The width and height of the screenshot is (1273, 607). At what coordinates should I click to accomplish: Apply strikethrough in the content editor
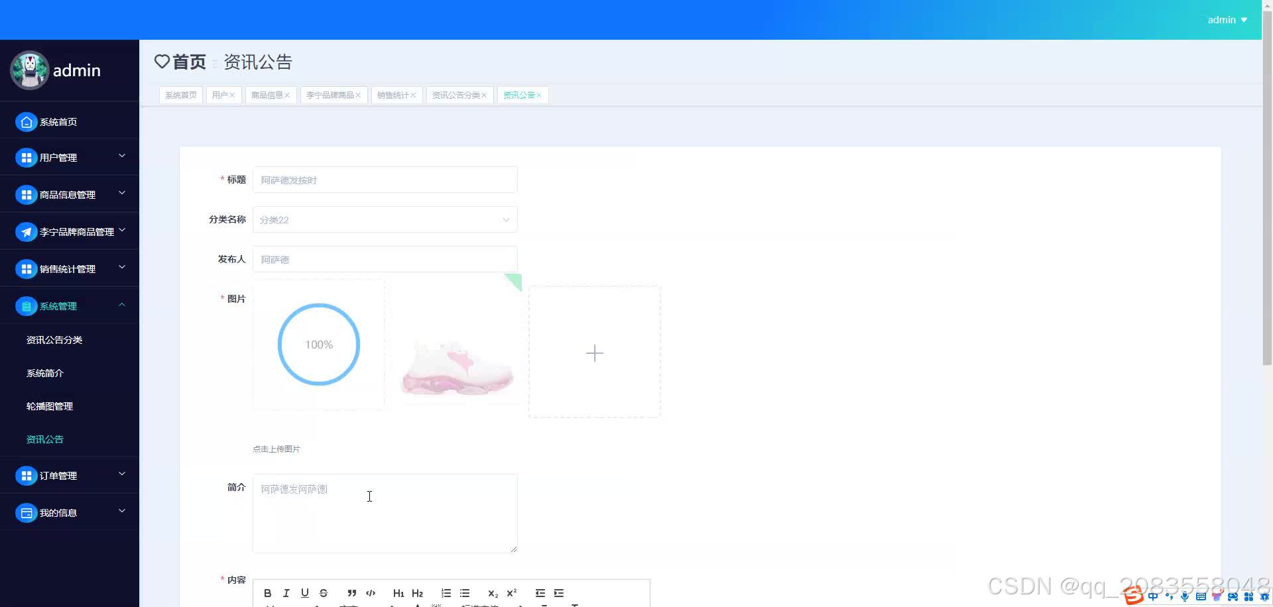click(x=324, y=593)
